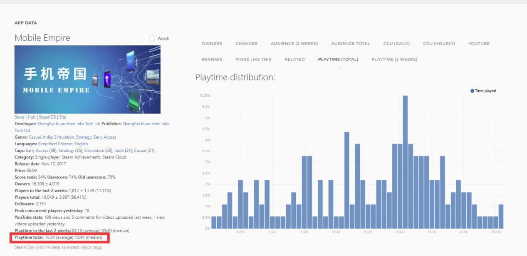Click the Early Access tag link
The width and height of the screenshot is (527, 256).
pos(37,150)
